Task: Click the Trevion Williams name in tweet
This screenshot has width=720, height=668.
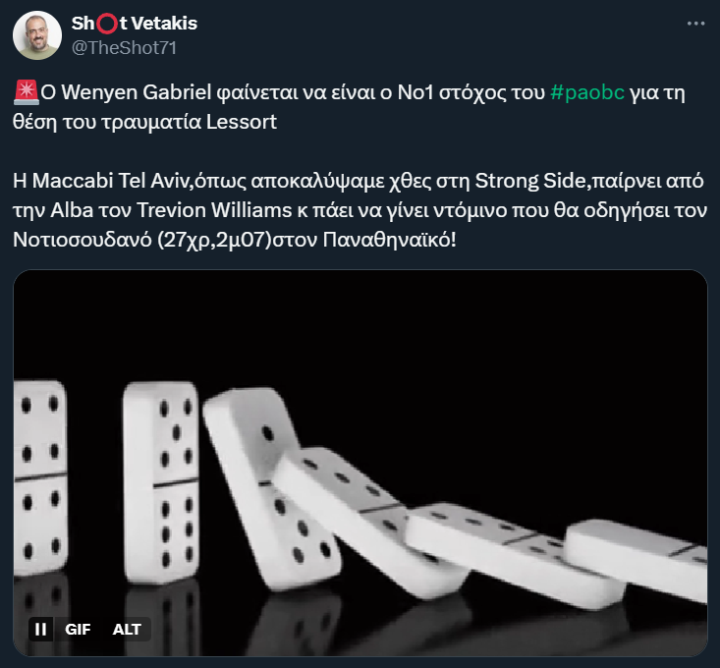Action: (x=214, y=210)
